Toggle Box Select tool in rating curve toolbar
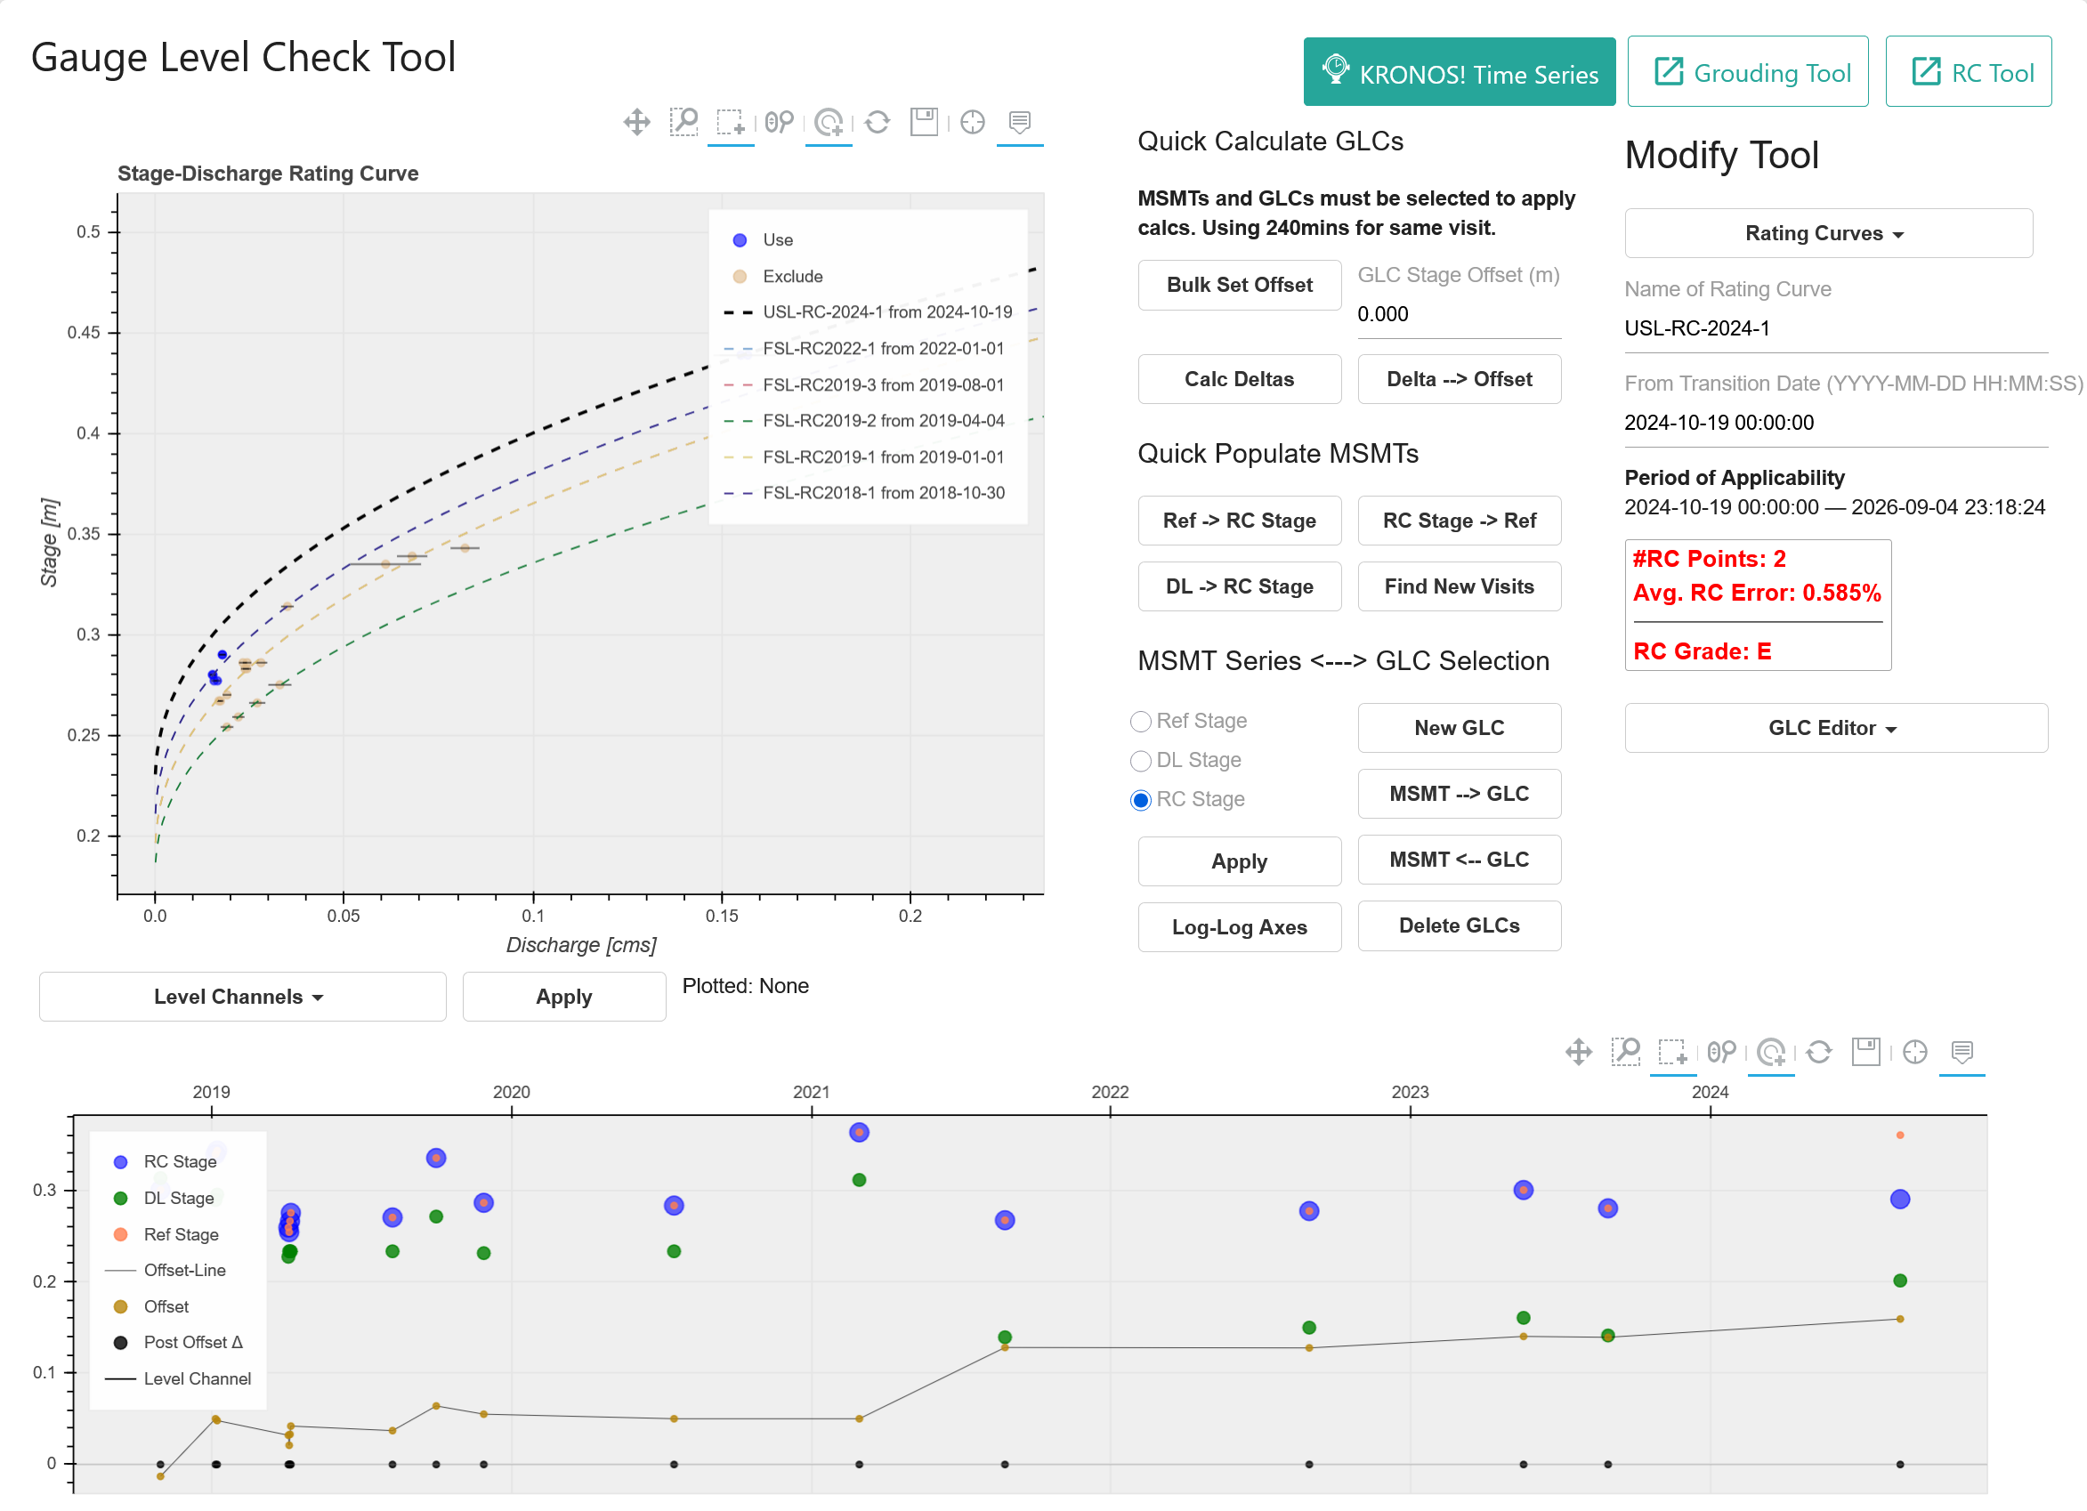This screenshot has height=1511, width=2087. pos(732,123)
